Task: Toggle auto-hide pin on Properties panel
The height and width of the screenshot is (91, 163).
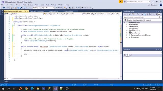Action: [159, 50]
